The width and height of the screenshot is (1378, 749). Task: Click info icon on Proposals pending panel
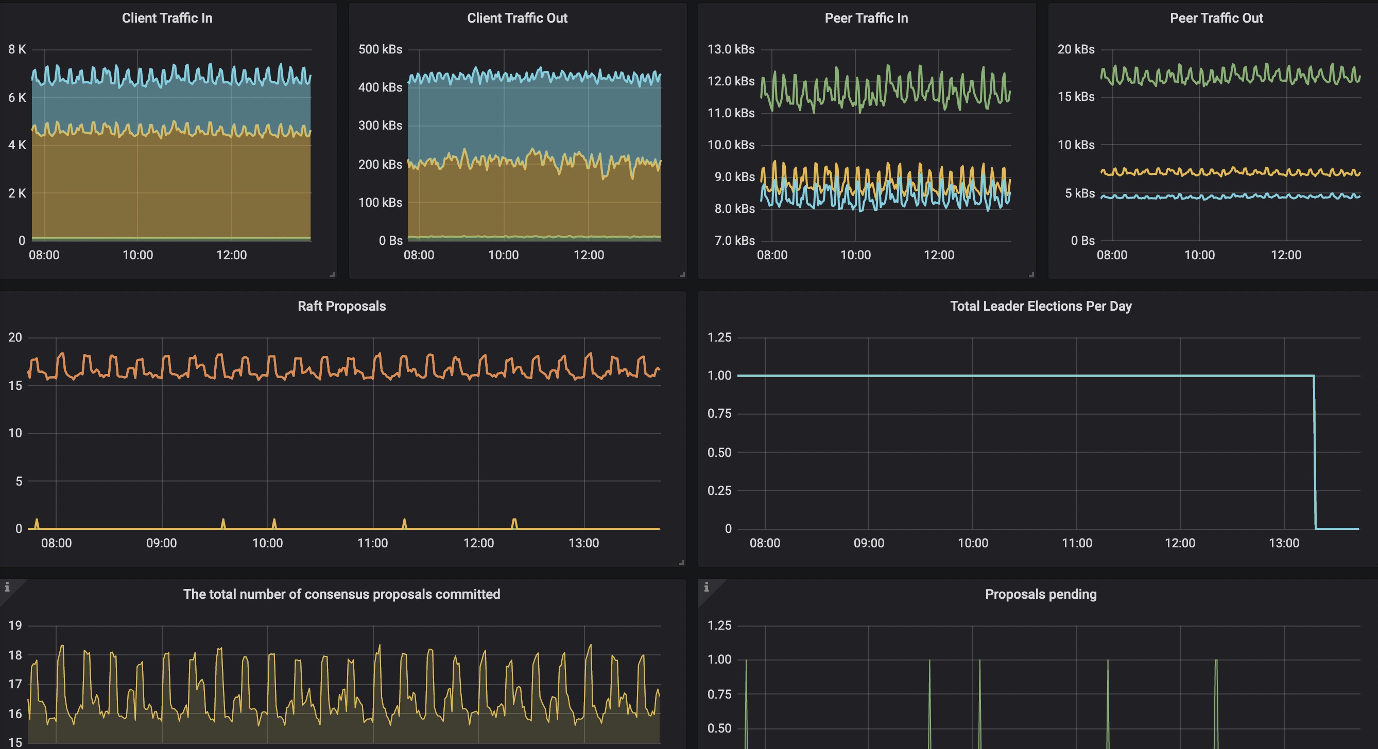tap(706, 587)
